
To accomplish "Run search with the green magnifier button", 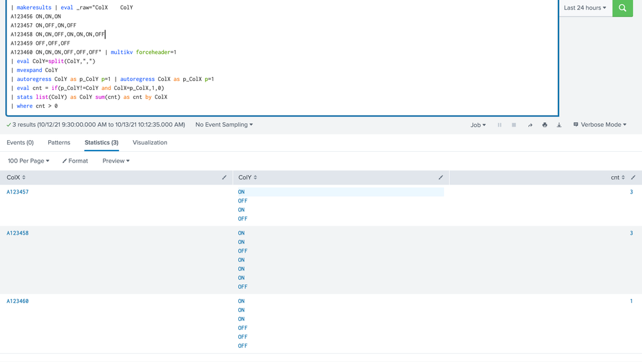I will coord(622,8).
